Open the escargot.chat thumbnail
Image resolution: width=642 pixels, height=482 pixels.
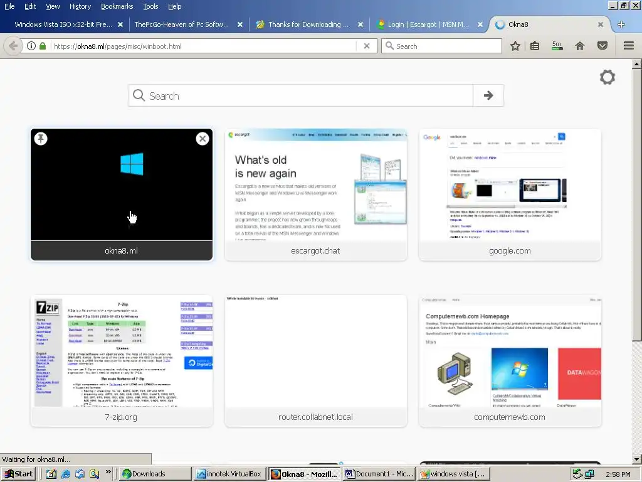point(316,195)
